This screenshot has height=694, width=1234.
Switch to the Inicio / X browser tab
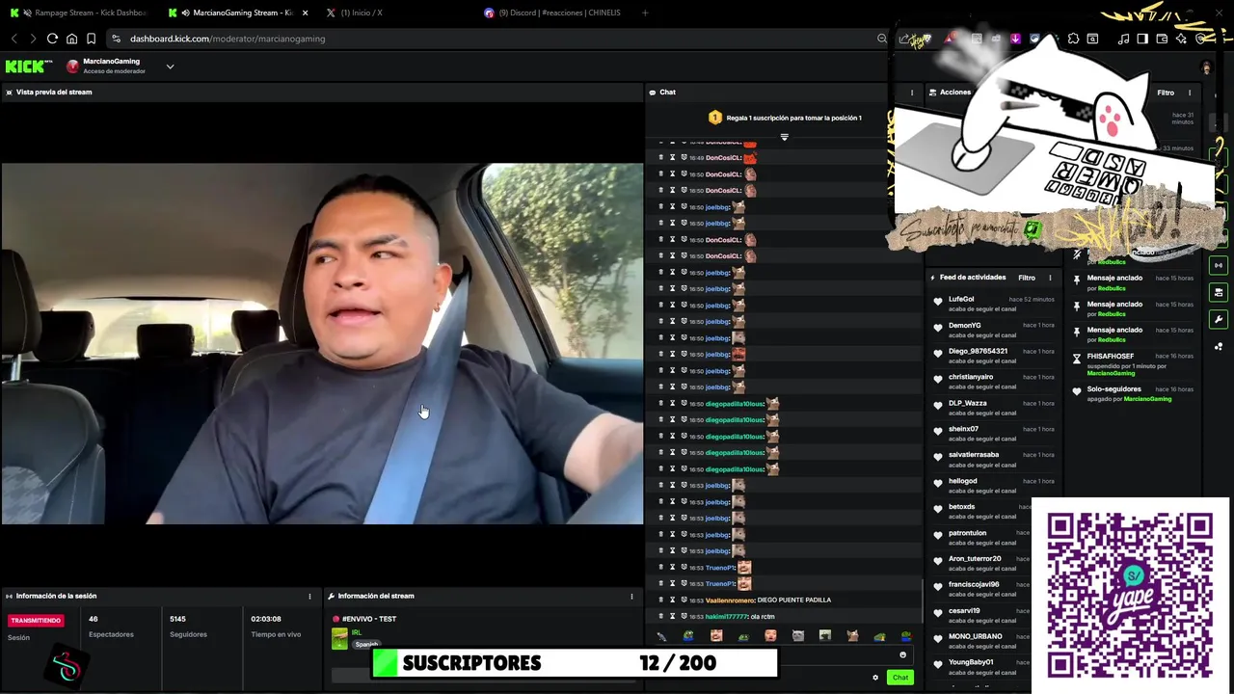(362, 13)
